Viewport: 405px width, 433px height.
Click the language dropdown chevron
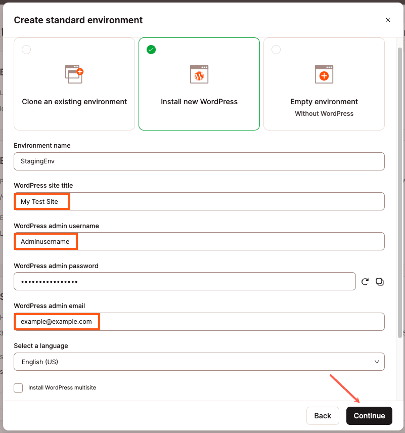pos(377,362)
